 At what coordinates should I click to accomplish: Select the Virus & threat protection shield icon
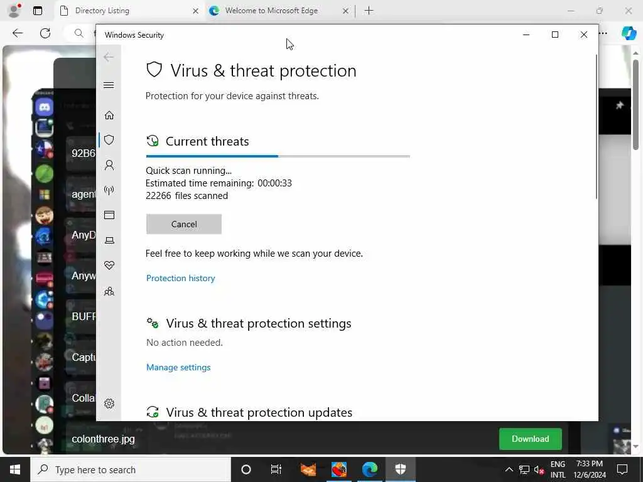tap(109, 140)
